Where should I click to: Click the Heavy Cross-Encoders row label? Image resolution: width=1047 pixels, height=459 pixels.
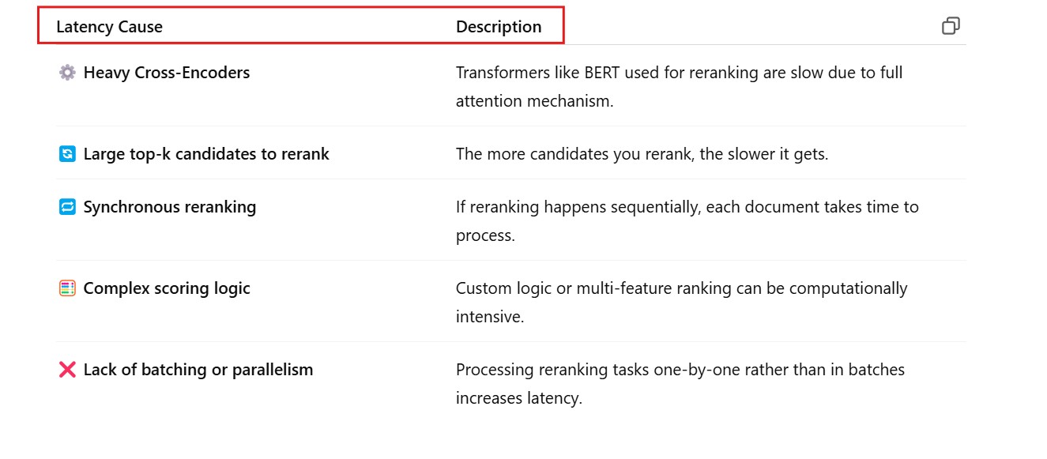(166, 73)
